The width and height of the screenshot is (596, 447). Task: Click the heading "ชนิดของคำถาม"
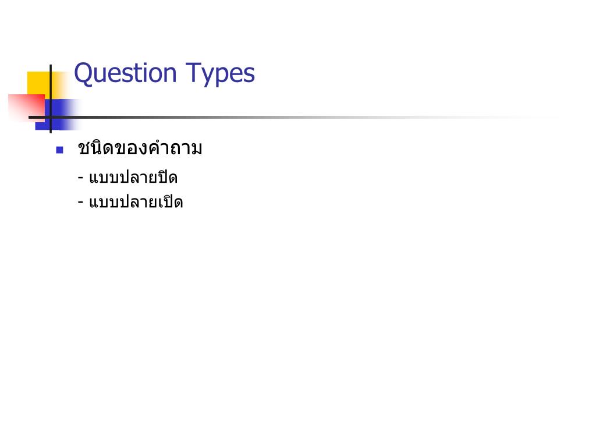point(140,148)
